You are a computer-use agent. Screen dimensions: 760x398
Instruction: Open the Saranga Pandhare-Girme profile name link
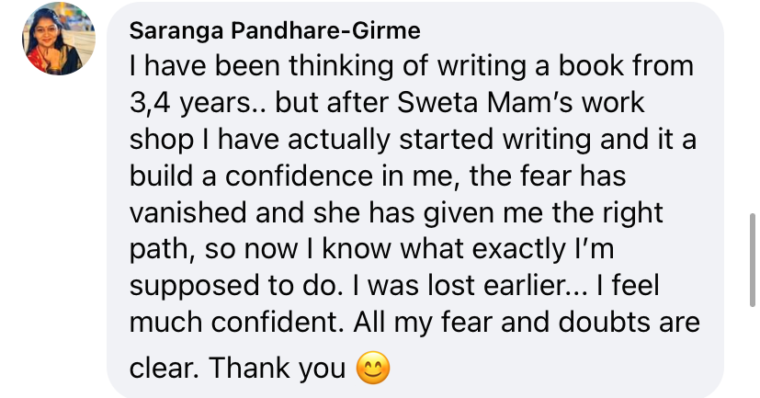(x=275, y=30)
